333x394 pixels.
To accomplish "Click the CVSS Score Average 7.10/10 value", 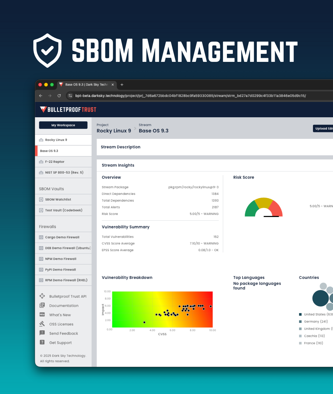I will (x=204, y=243).
